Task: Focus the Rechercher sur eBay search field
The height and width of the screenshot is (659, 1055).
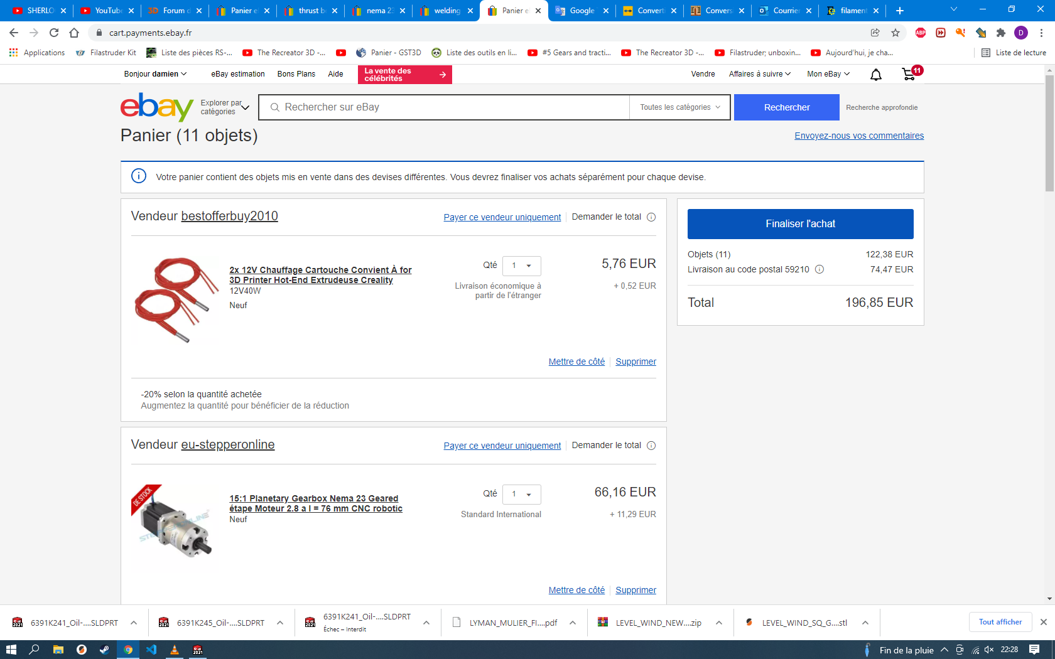Action: click(444, 107)
